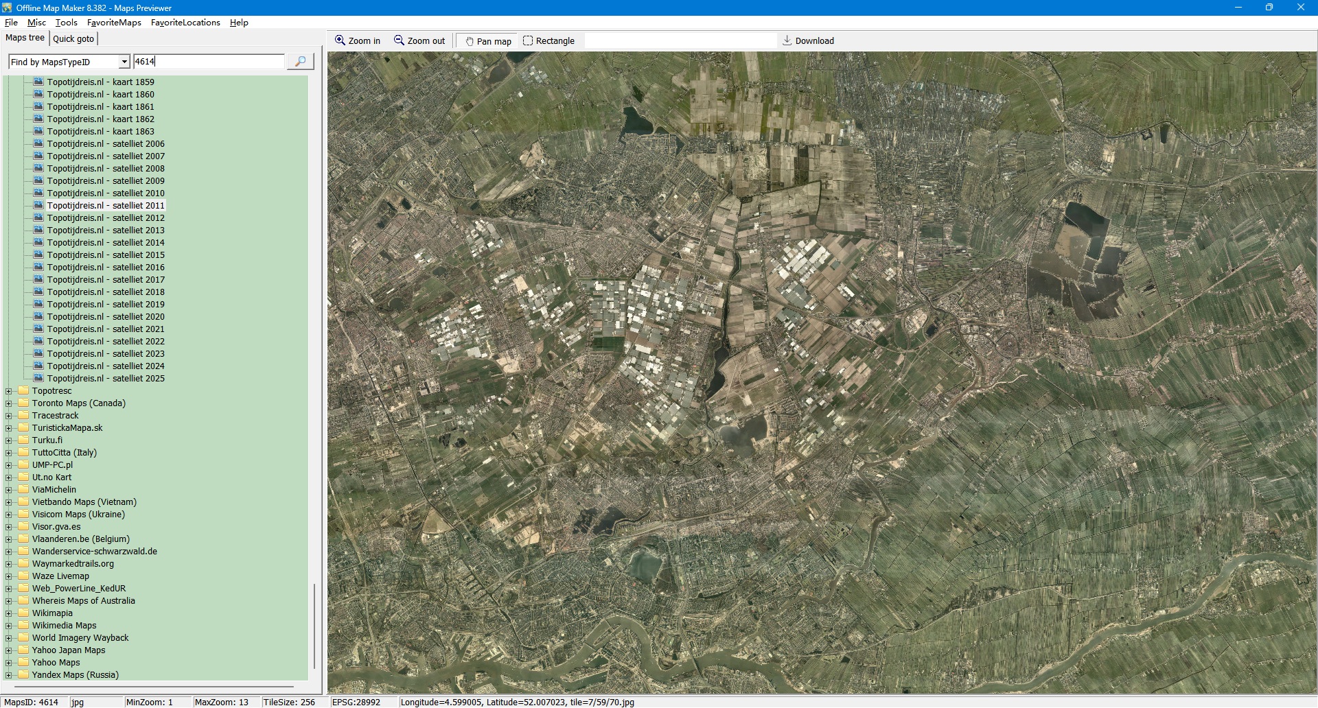Expand the Wikimapia tree node
Image resolution: width=1318 pixels, height=708 pixels.
pyautogui.click(x=9, y=613)
